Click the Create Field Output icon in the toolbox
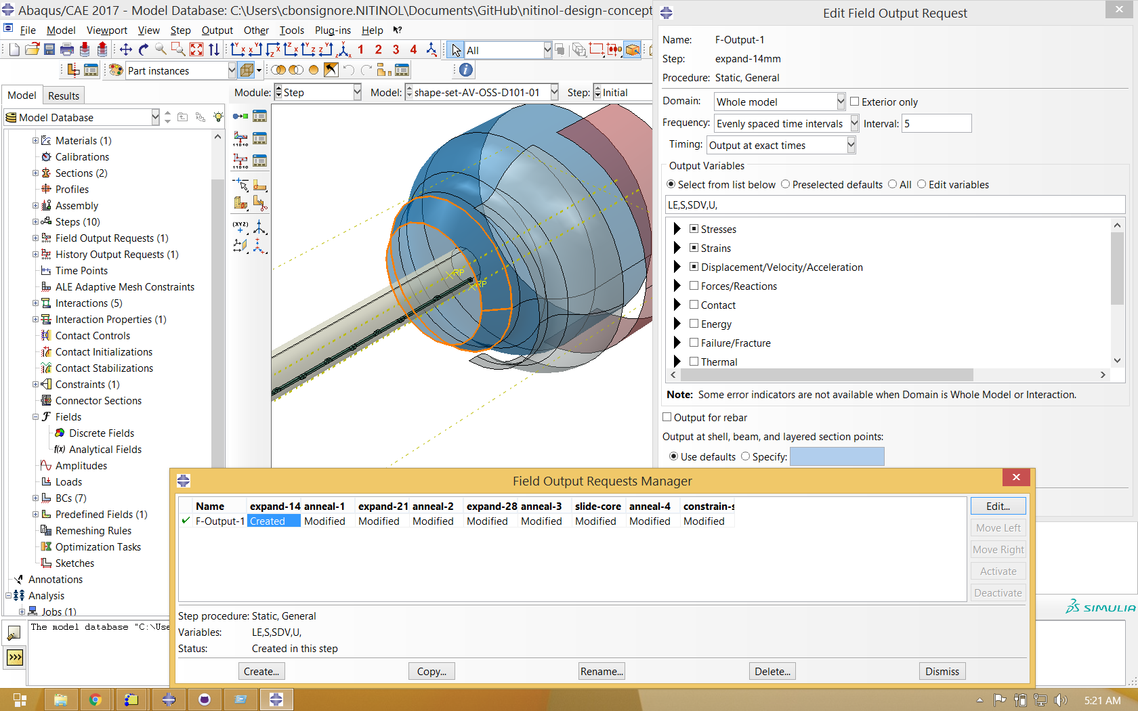The width and height of the screenshot is (1138, 711). coord(240,139)
